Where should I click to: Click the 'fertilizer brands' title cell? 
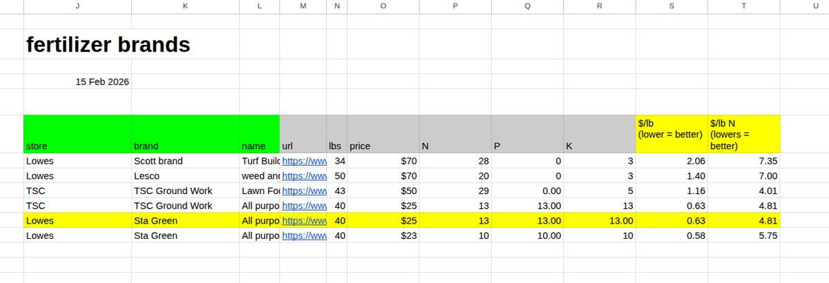click(108, 45)
